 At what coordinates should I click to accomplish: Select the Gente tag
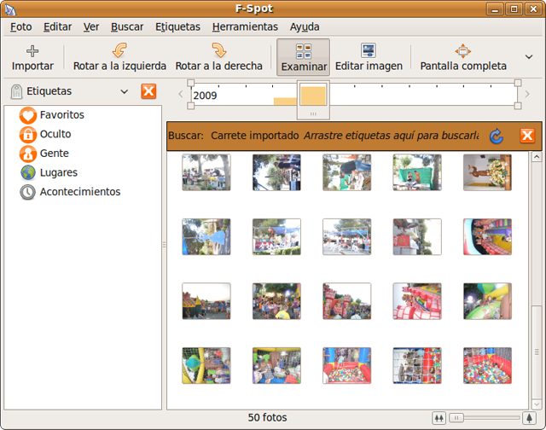click(55, 154)
